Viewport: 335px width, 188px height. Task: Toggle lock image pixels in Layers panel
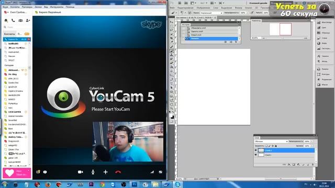click(270, 146)
